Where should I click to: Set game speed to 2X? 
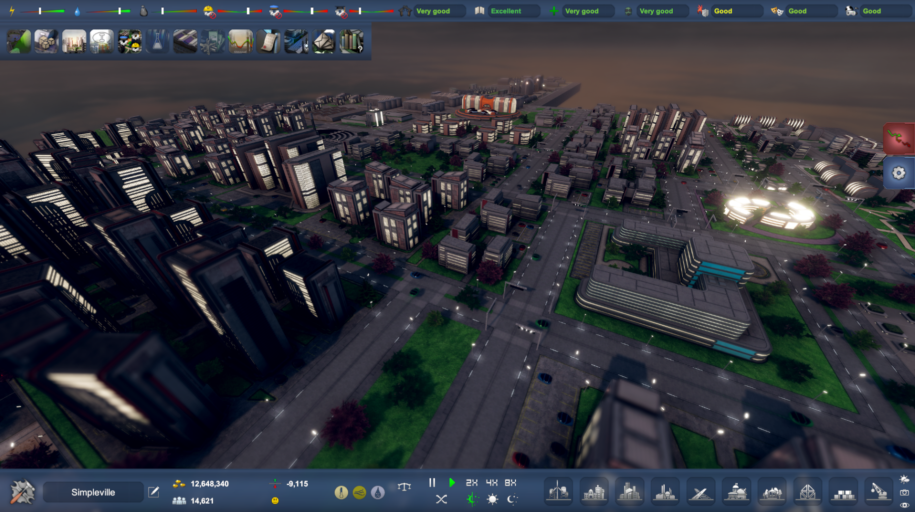(x=471, y=483)
